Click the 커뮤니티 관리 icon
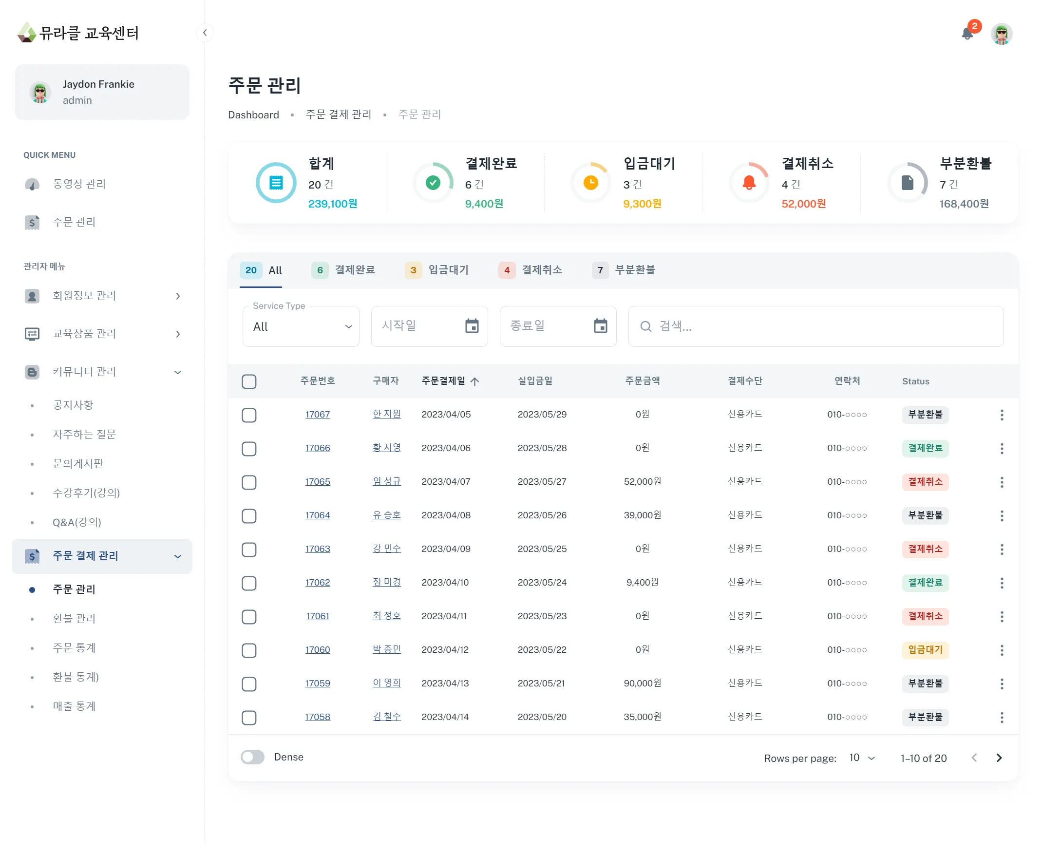The image size is (1042, 854). point(32,372)
